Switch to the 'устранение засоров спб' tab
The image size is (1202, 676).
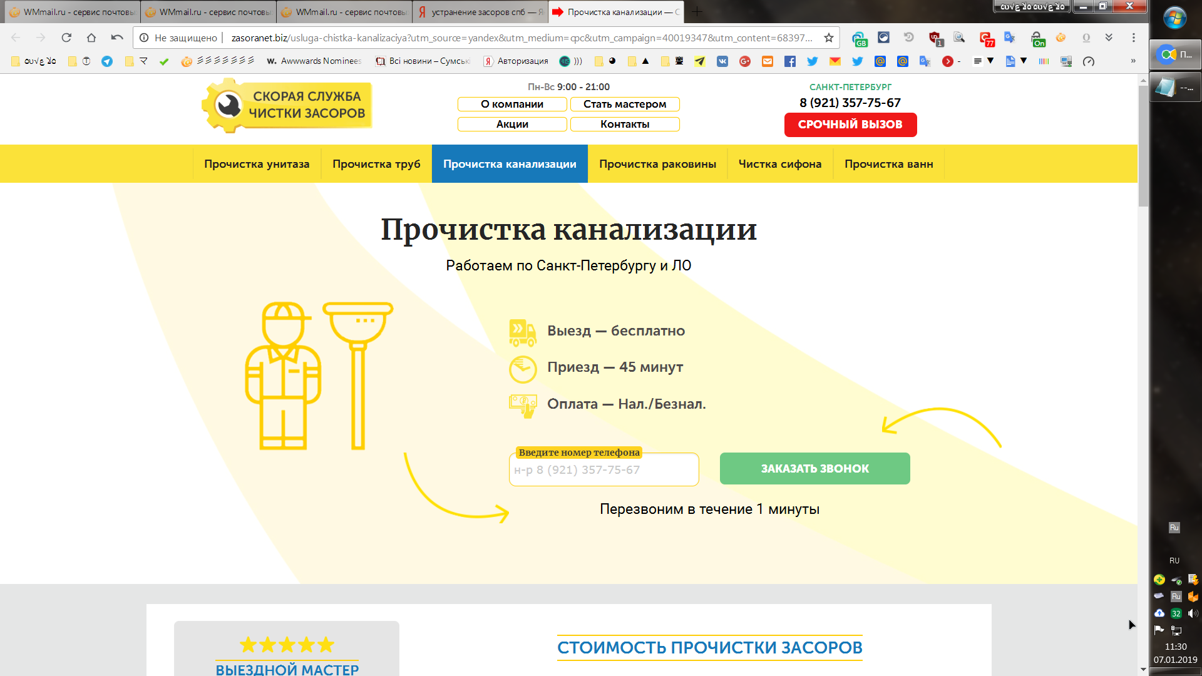480,12
